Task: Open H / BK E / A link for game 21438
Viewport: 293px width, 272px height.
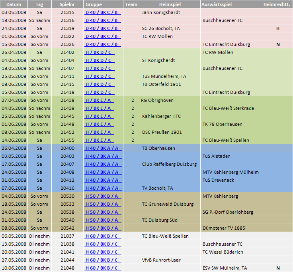Action: pos(100,100)
